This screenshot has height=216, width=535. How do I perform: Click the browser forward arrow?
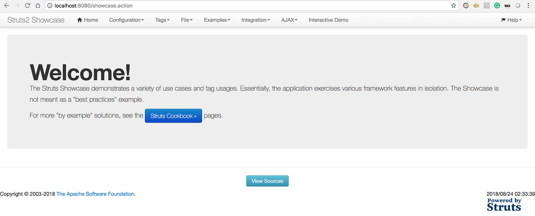[x=17, y=5]
